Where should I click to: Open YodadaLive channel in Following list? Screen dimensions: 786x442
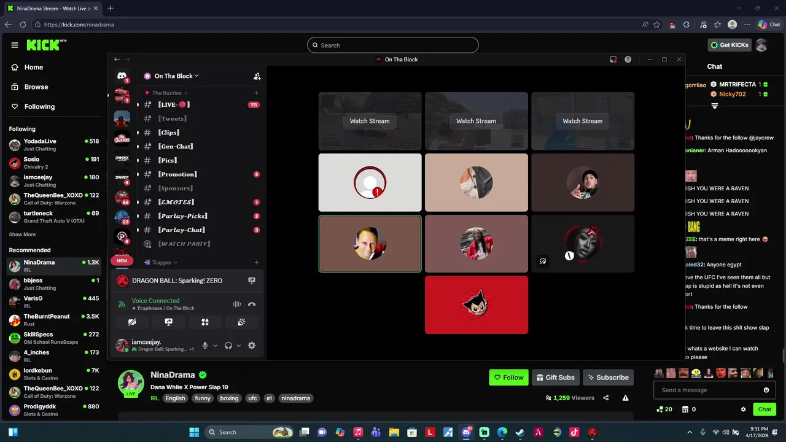click(54, 144)
